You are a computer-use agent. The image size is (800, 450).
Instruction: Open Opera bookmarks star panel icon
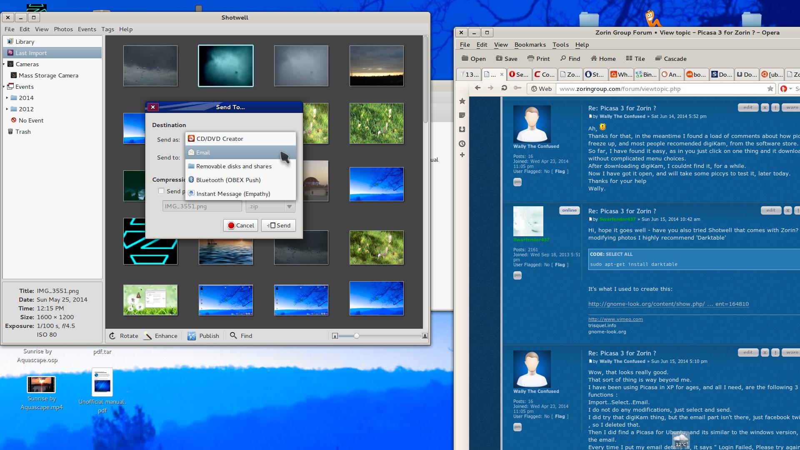(x=462, y=101)
